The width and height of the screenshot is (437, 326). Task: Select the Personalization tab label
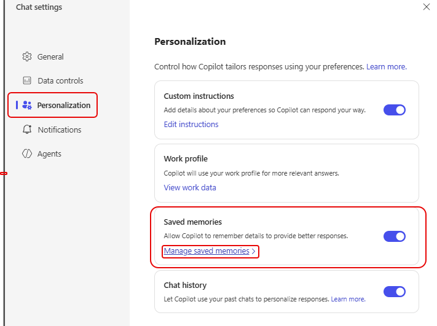[x=64, y=106]
